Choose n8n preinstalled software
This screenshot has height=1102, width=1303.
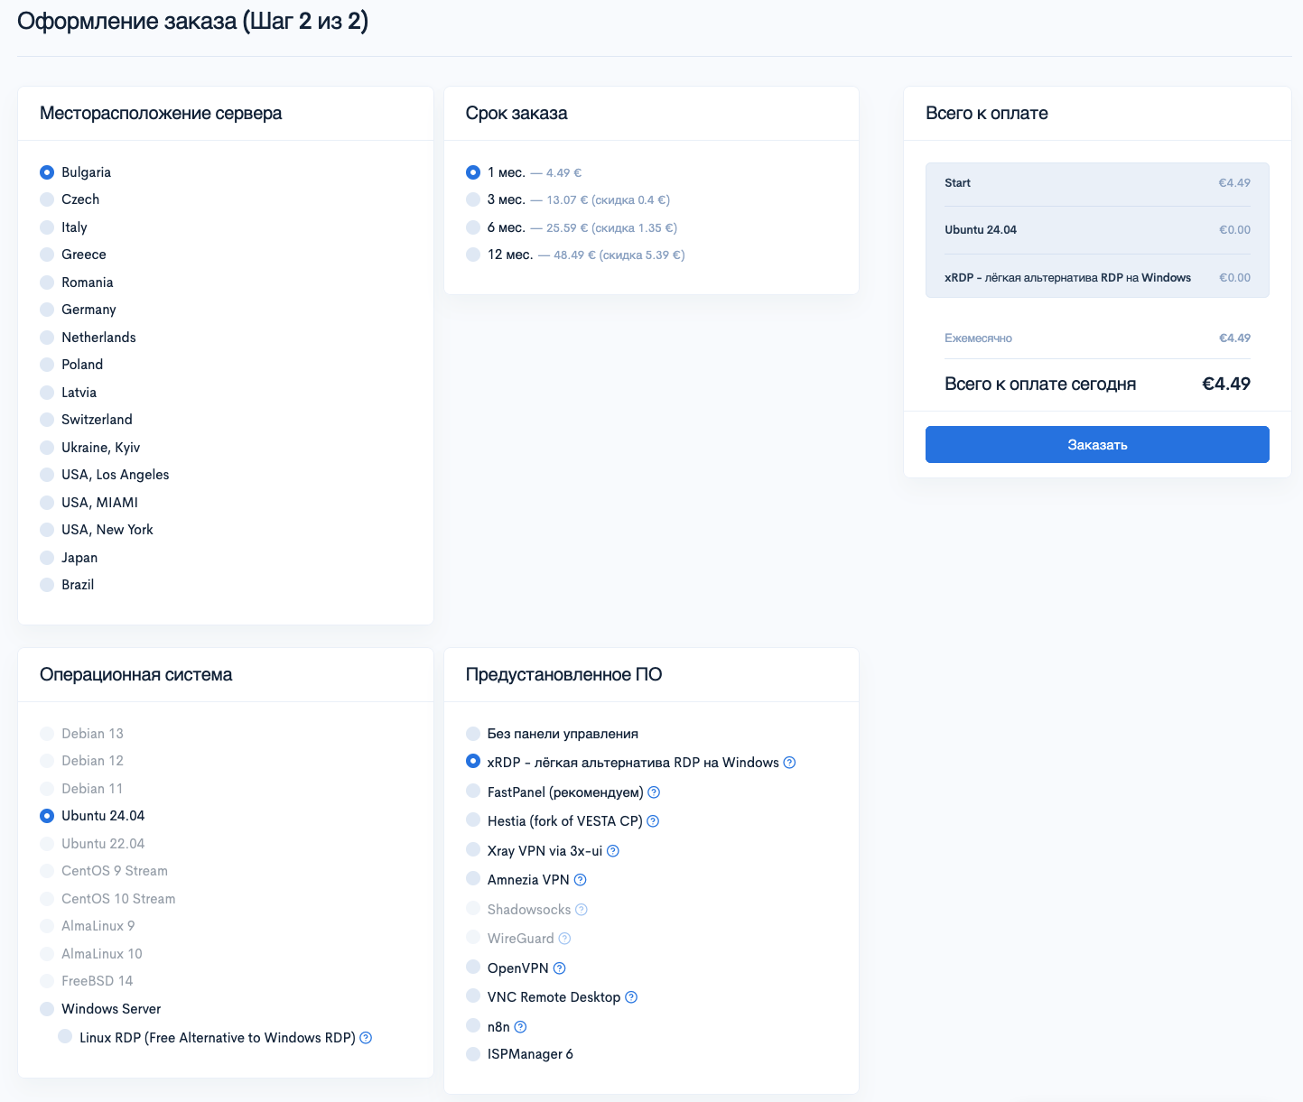pos(473,1025)
